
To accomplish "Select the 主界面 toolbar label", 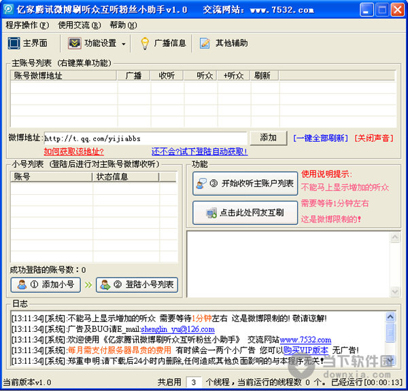I will pyautogui.click(x=35, y=43).
